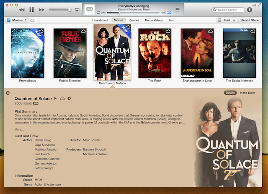
Task: Download Quantum of Solace from iCloud in details
Action: pyautogui.click(x=62, y=98)
